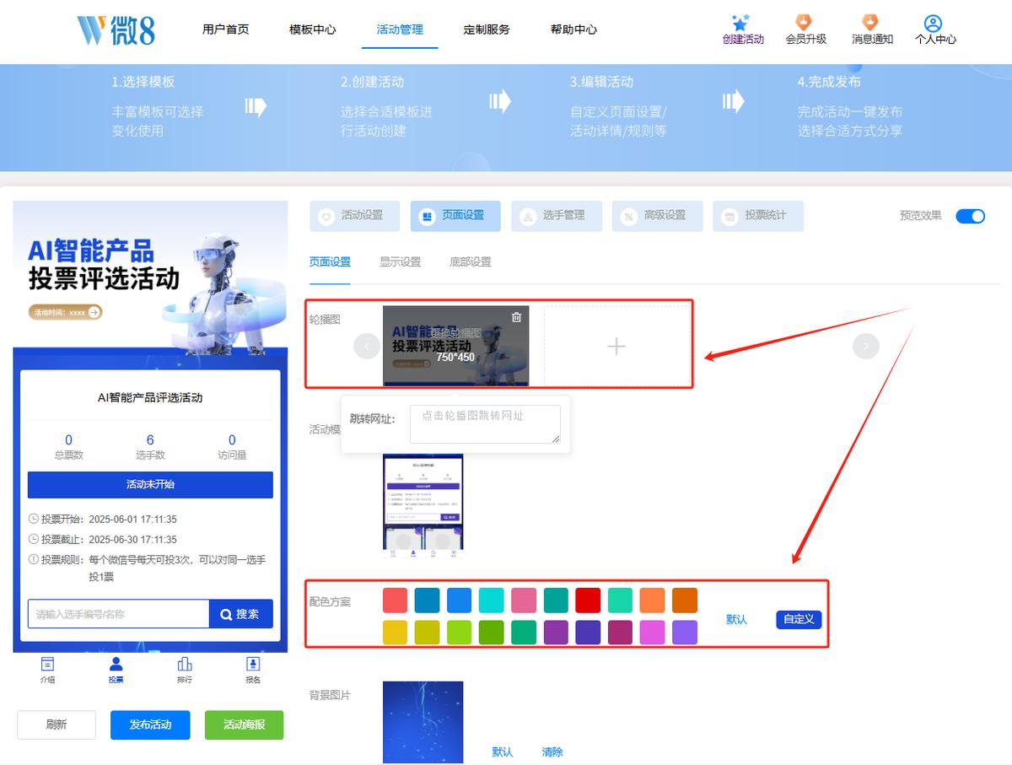The image size is (1012, 765).
Task: Pick the yellow swatch starting bottom row
Action: (x=395, y=633)
